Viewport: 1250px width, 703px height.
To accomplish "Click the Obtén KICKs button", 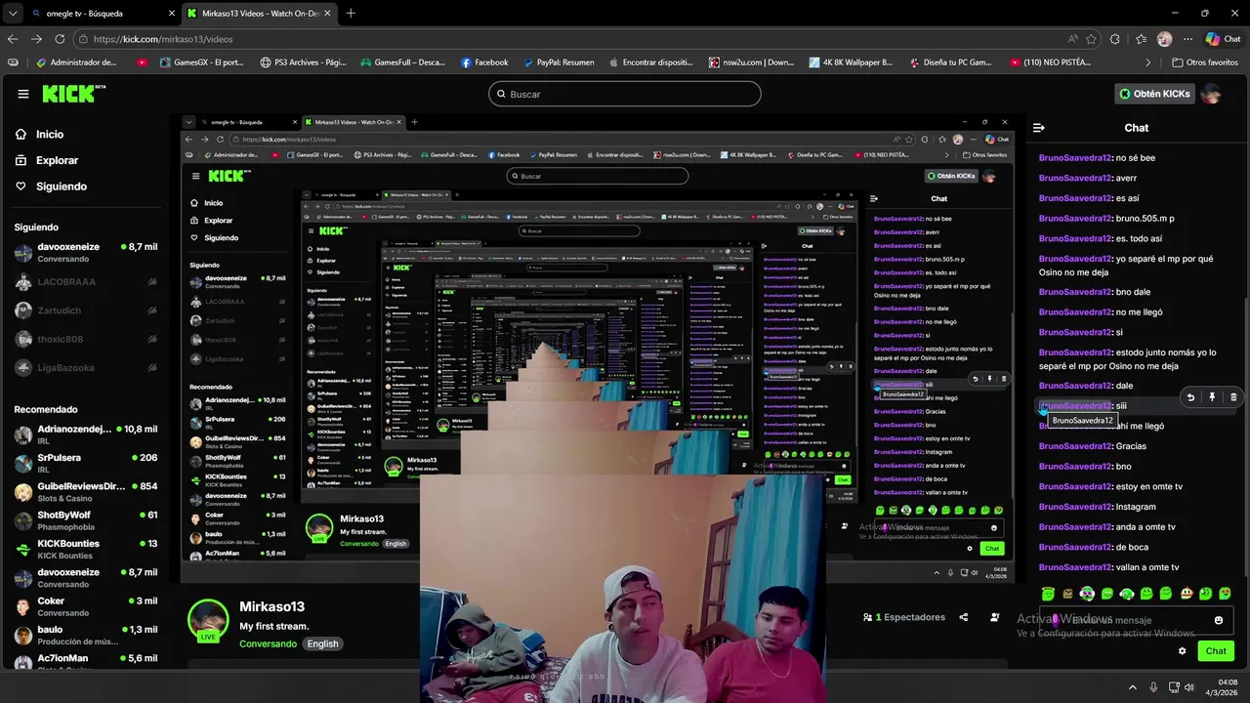I will pyautogui.click(x=1154, y=94).
